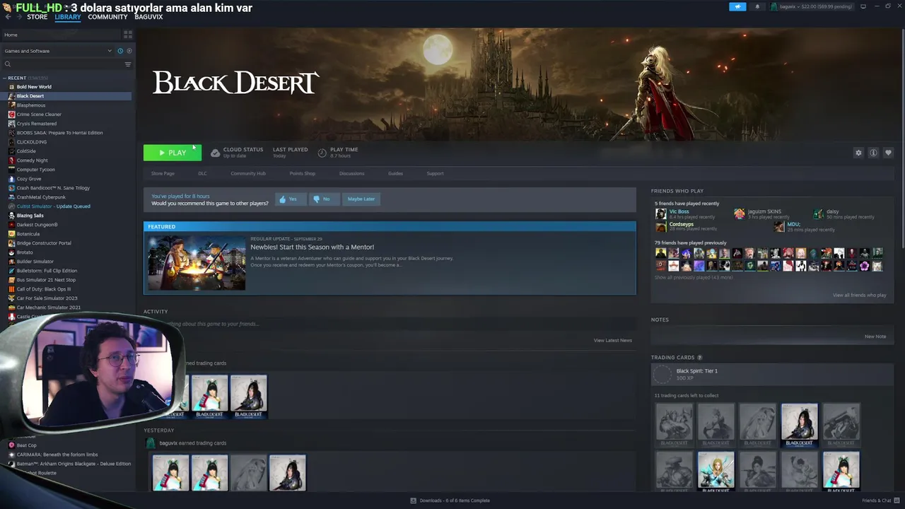Click the announcements megaphone icon
This screenshot has height=509, width=905.
(737, 6)
